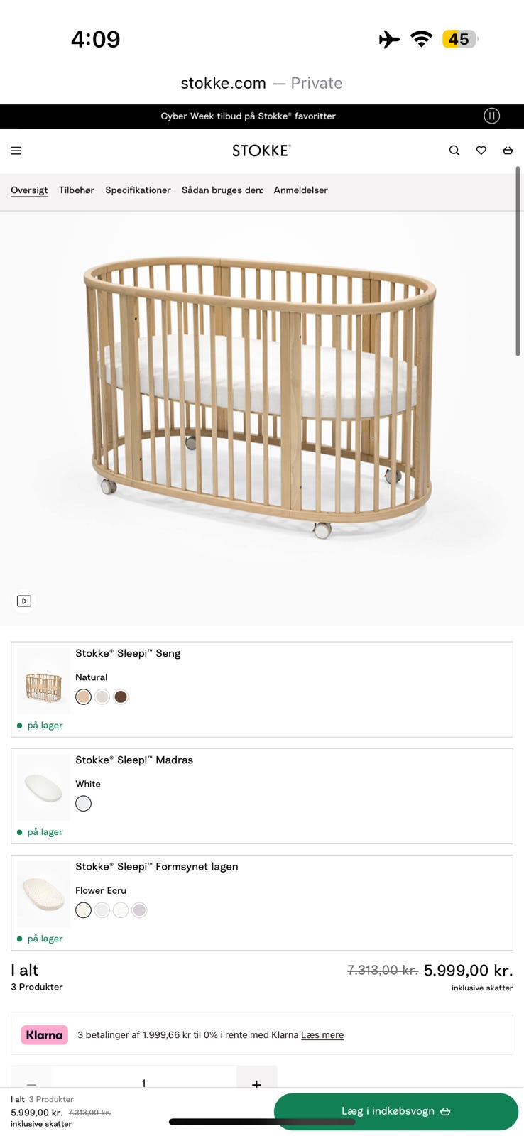Open the hamburger navigation menu
524x1136 pixels.
coord(16,151)
